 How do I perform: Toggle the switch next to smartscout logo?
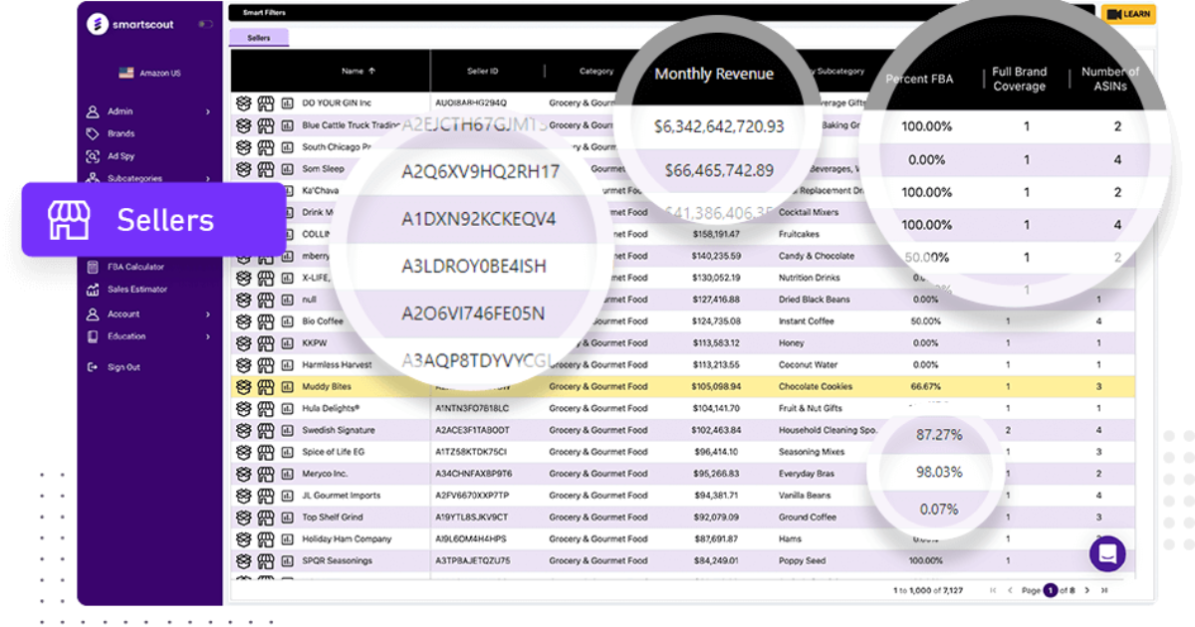(x=205, y=24)
